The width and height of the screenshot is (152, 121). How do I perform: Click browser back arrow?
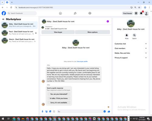3,7
